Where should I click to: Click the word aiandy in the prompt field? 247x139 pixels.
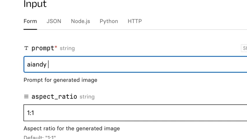(x=37, y=65)
